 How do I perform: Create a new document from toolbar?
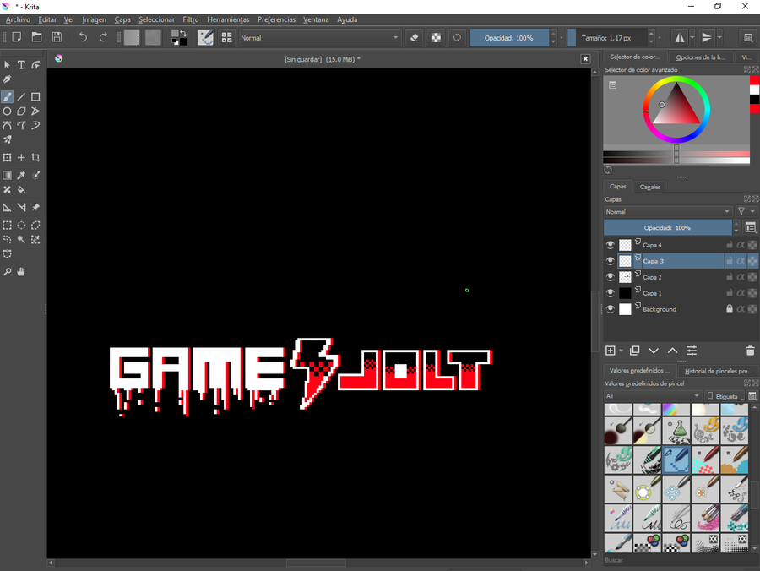(17, 37)
